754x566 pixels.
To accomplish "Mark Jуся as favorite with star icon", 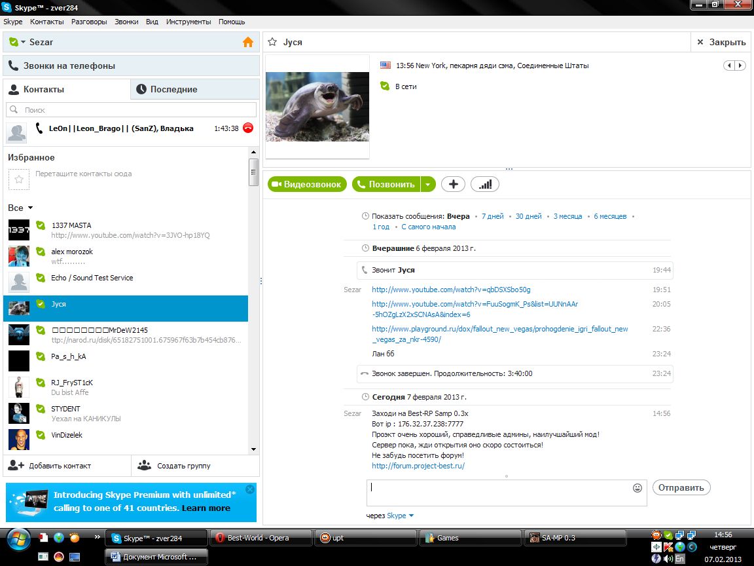I will click(x=272, y=42).
